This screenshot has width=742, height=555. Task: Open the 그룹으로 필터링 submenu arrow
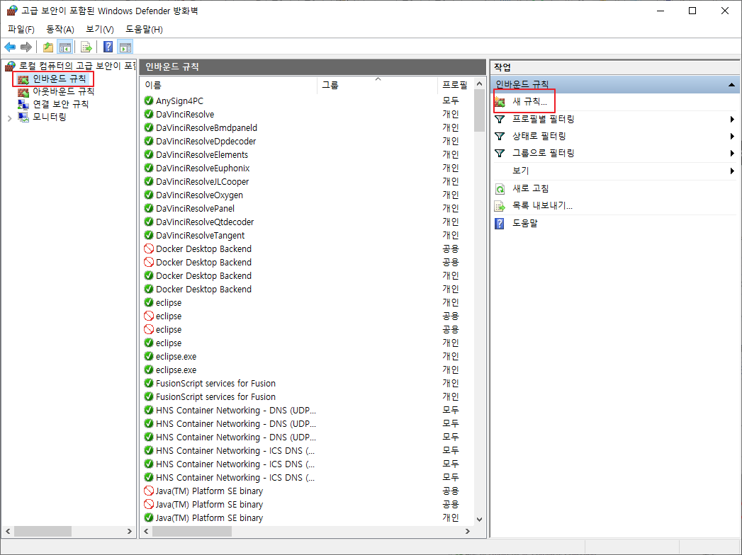coord(732,153)
